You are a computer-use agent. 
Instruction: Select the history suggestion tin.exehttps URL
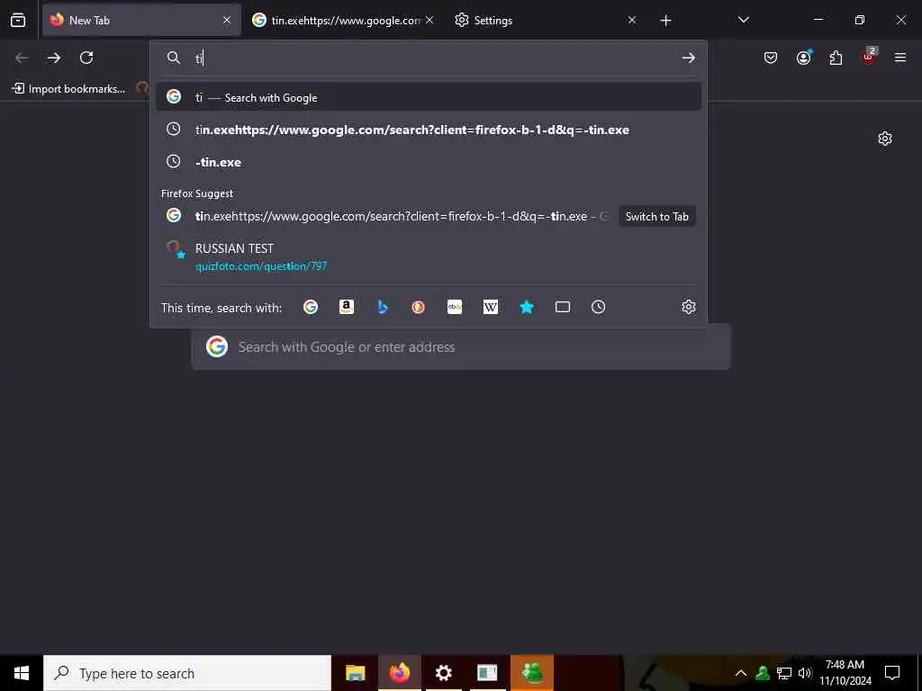(429, 130)
